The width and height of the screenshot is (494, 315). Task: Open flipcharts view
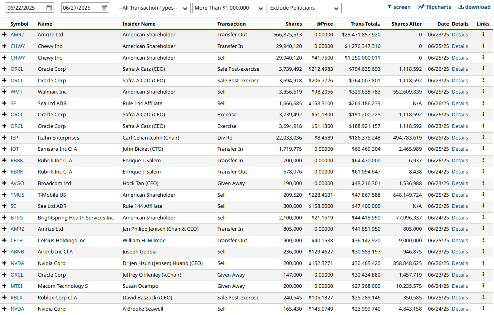[434, 7]
